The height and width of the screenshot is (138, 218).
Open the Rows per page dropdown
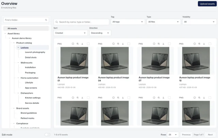[173, 135]
